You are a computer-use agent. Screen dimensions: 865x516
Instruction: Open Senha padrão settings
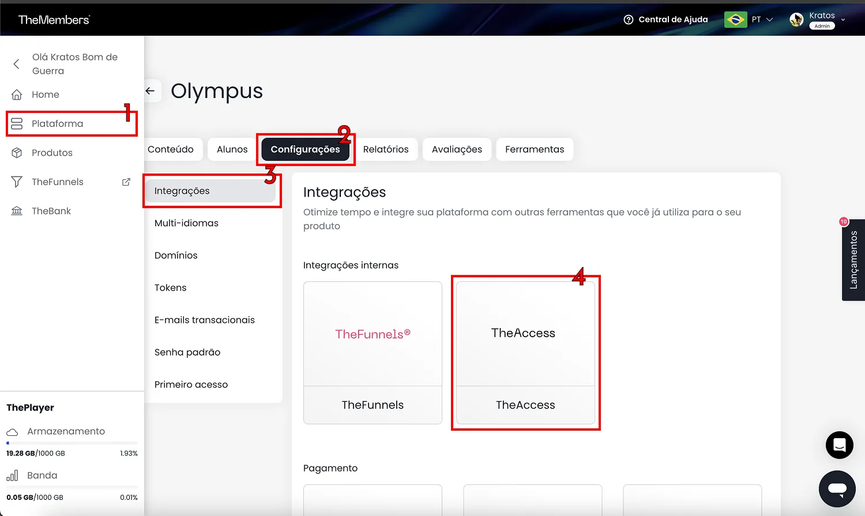(187, 352)
